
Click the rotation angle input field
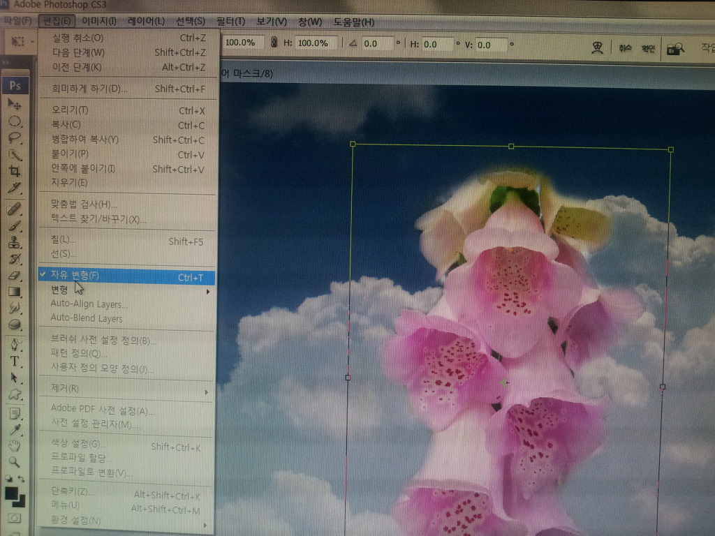pyautogui.click(x=378, y=43)
